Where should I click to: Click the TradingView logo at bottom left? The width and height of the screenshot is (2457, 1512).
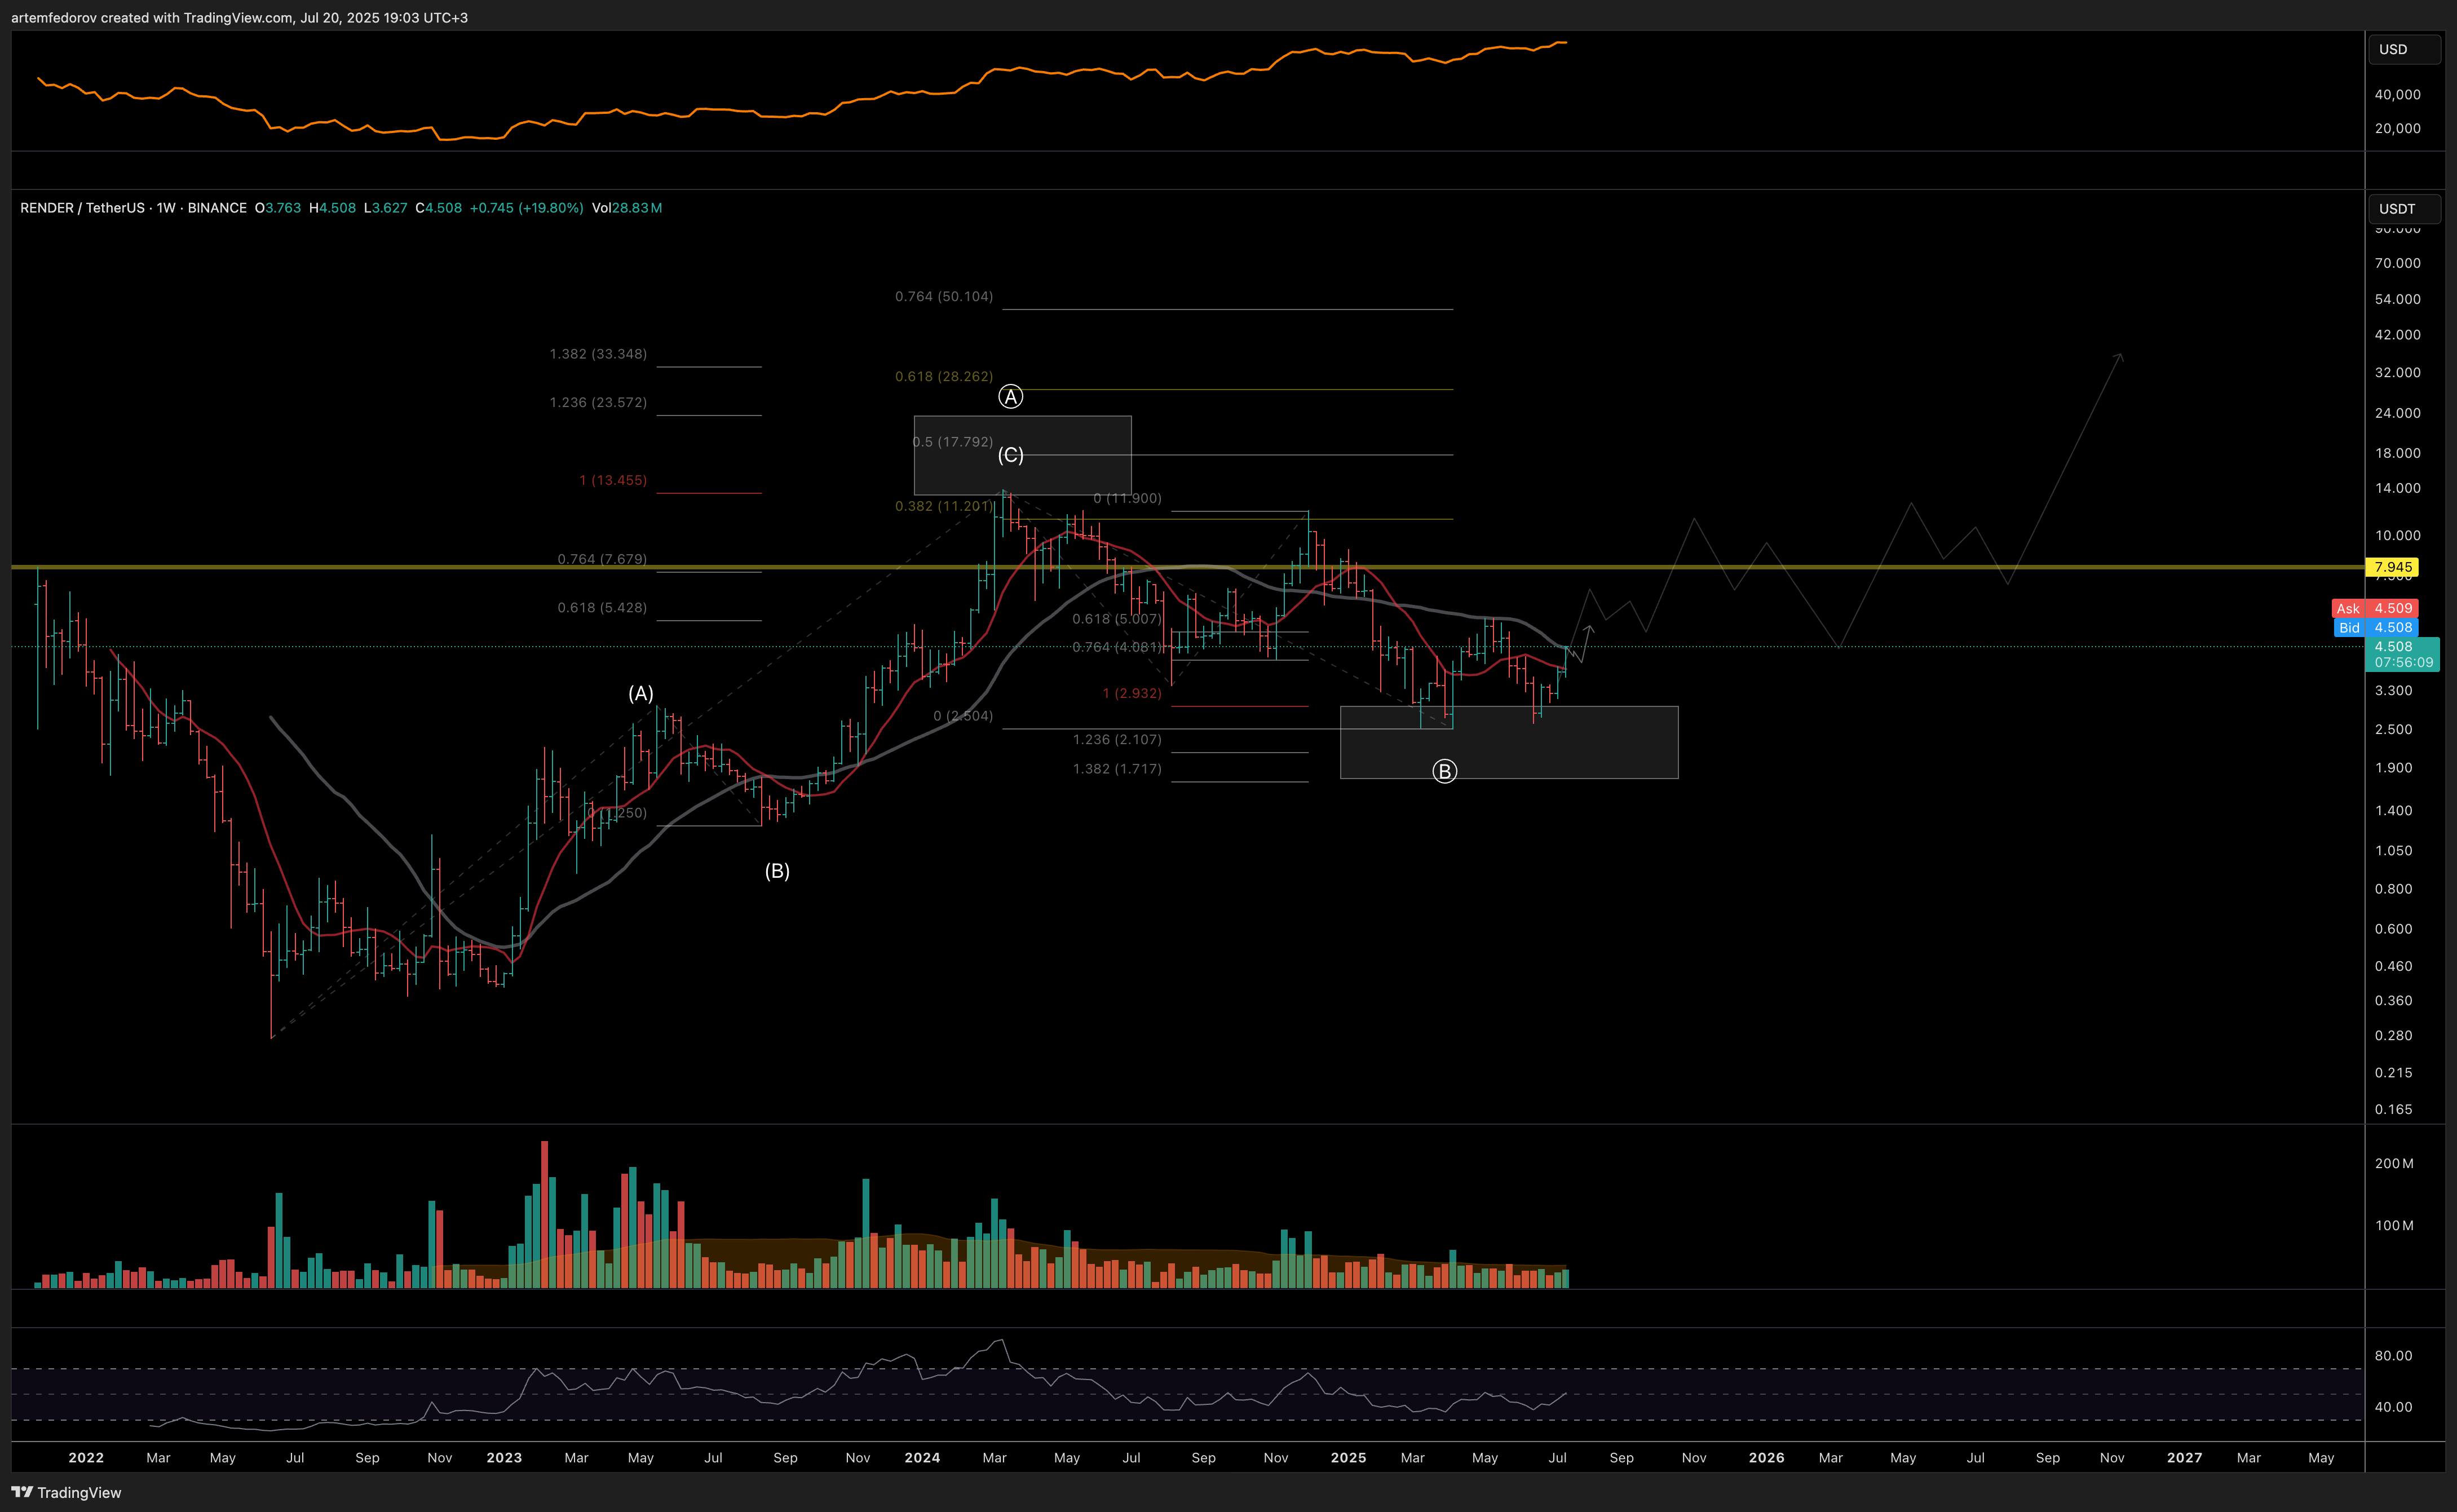click(x=66, y=1492)
